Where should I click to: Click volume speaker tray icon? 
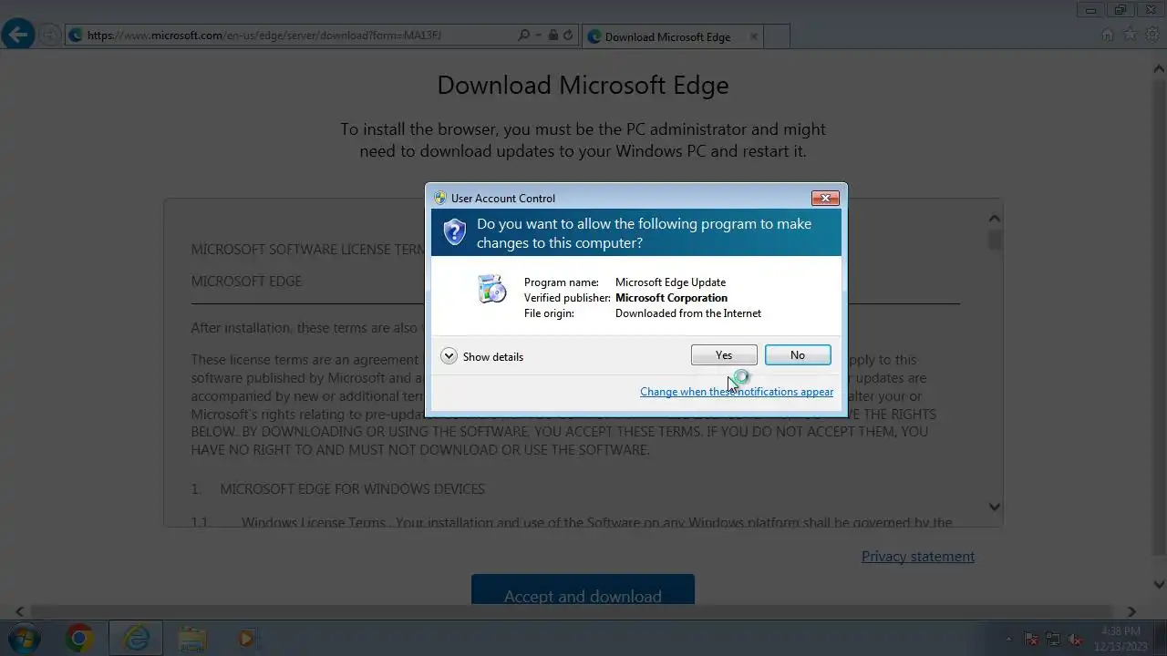coord(1075,639)
